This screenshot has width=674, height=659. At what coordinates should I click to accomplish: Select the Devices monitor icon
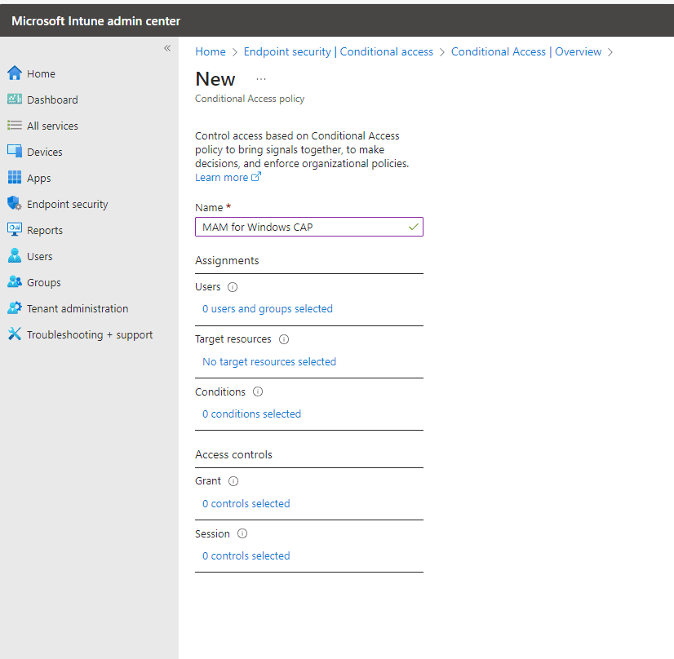click(14, 152)
